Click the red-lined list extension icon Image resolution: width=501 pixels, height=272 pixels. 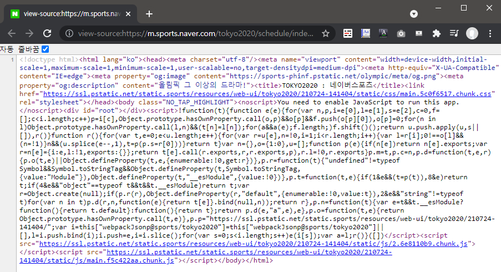click(347, 33)
